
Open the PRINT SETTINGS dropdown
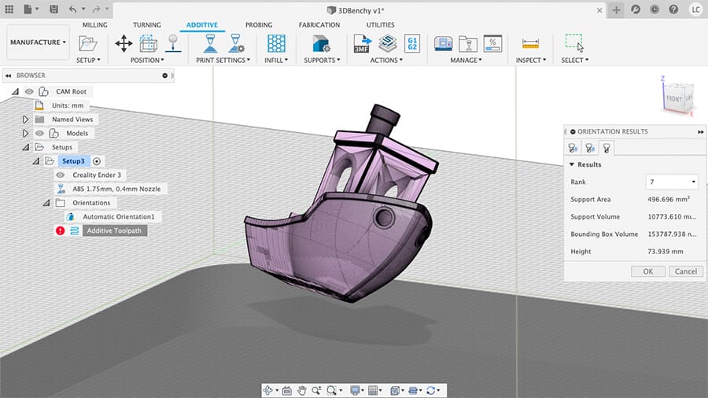pyautogui.click(x=223, y=60)
